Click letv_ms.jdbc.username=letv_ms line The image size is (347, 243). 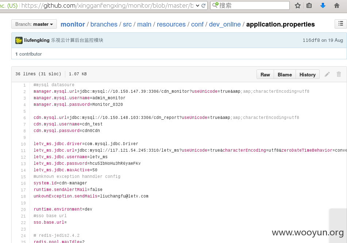pos(70,157)
